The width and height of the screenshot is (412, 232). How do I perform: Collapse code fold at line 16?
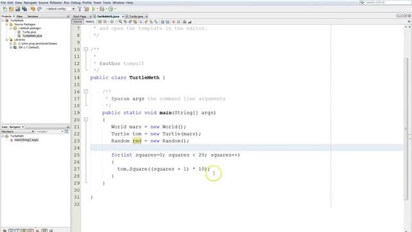tap(86, 92)
